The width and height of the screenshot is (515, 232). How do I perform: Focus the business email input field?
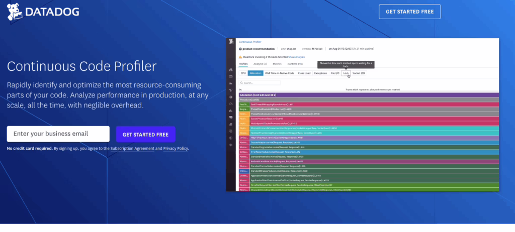58,134
